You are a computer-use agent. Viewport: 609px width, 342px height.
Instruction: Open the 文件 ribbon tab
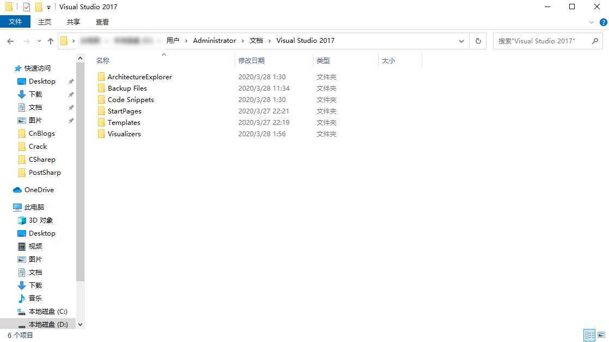pos(15,22)
